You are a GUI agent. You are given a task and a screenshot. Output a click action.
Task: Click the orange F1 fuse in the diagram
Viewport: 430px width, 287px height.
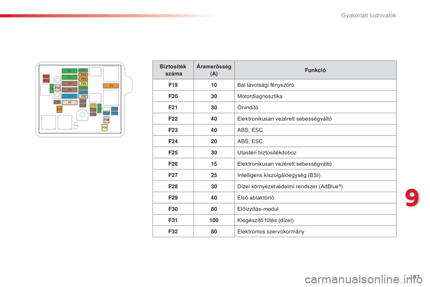(x=111, y=86)
